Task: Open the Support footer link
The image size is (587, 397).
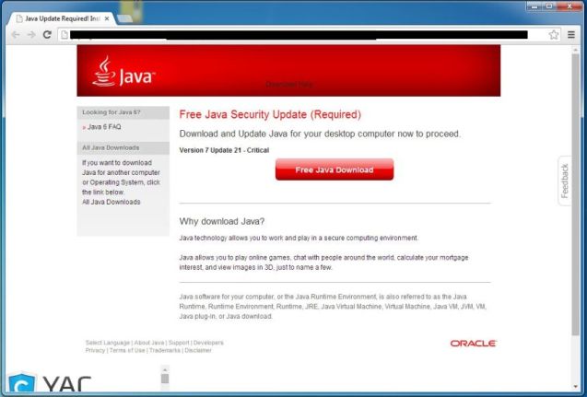Action: pyautogui.click(x=179, y=343)
